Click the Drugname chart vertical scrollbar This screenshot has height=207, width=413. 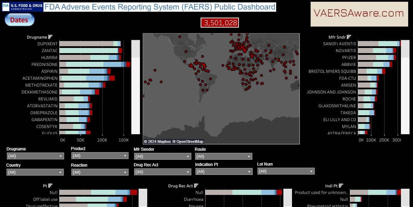(x=135, y=87)
